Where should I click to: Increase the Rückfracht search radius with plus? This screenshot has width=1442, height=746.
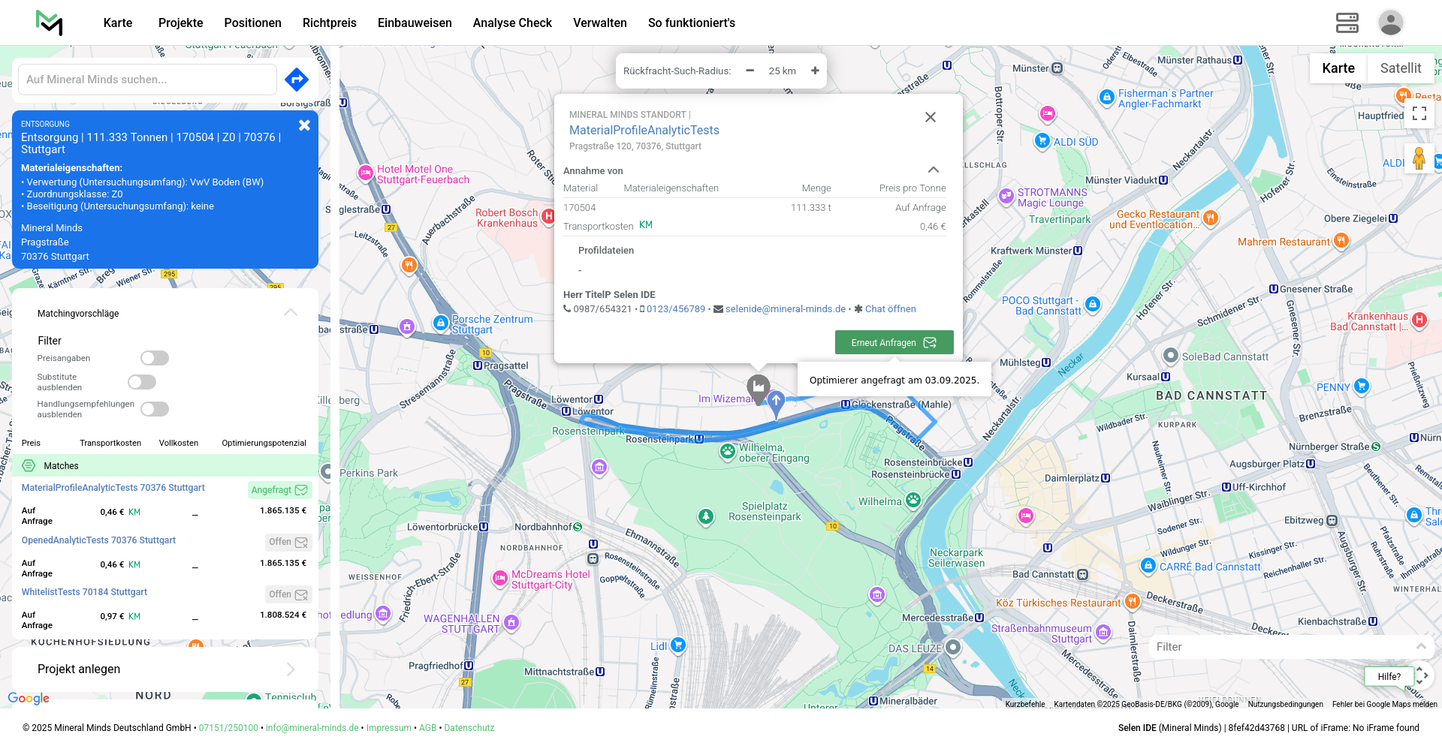click(x=815, y=71)
